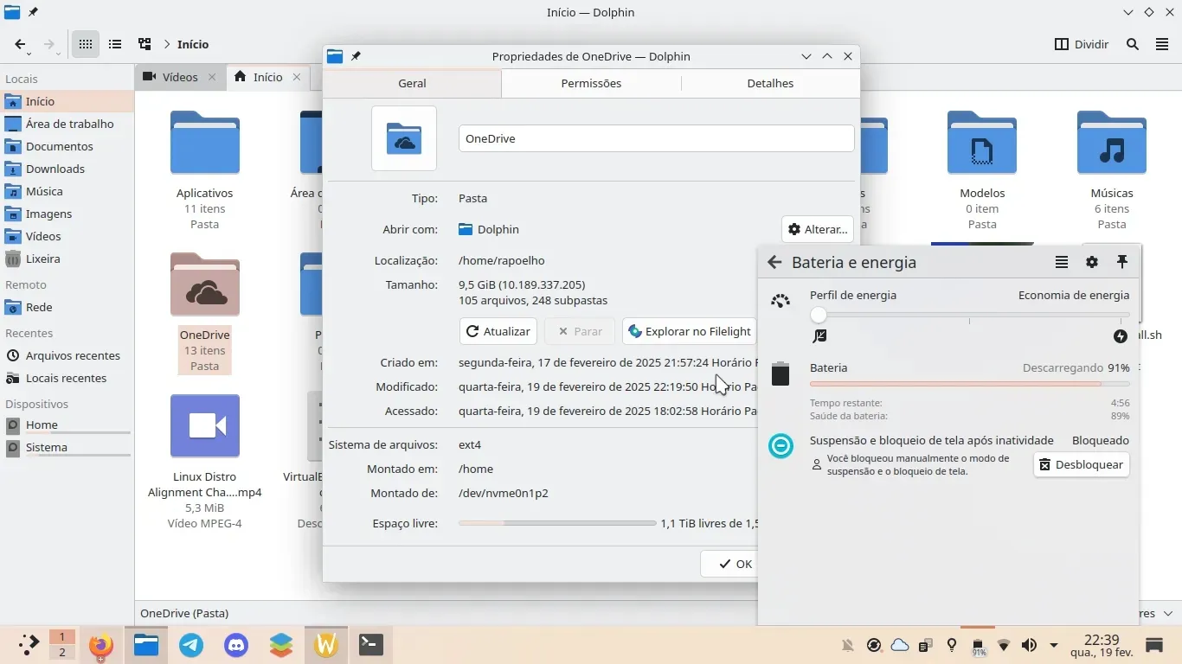Switch to icons view mode in toolbar
Viewport: 1182px width, 664px height.
coord(85,44)
